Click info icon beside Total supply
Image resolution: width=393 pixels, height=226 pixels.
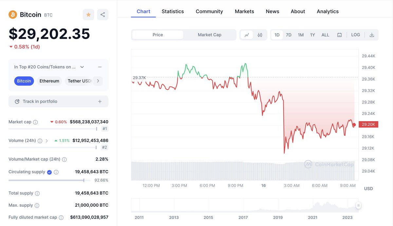coord(37,193)
